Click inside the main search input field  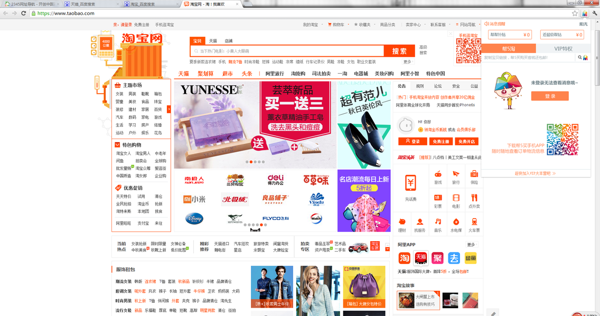[x=287, y=51]
